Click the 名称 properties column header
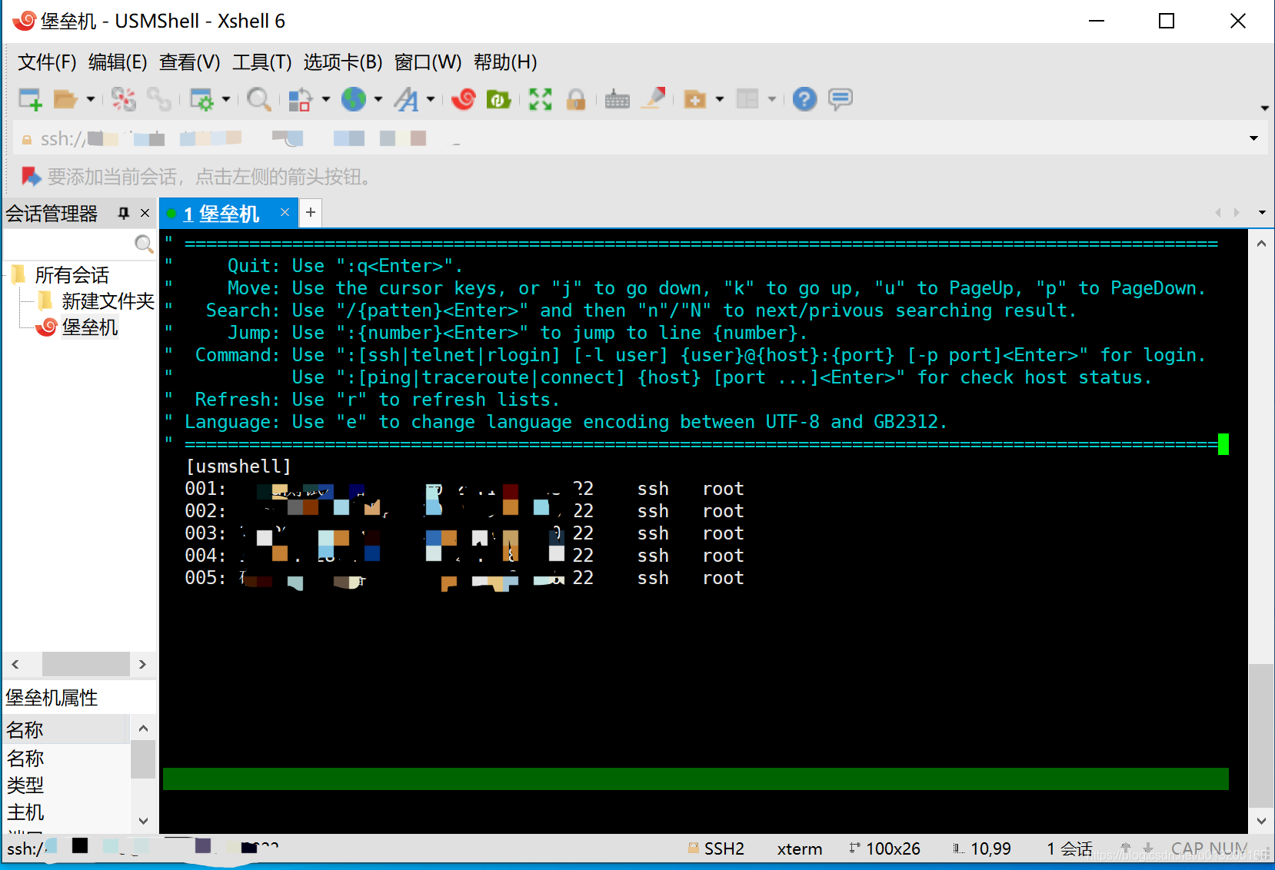 tap(65, 729)
